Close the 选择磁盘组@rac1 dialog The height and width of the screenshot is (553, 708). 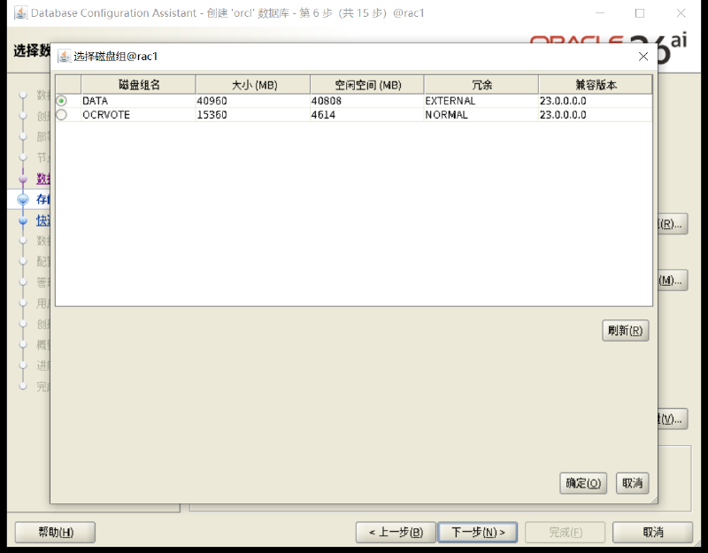click(x=643, y=57)
